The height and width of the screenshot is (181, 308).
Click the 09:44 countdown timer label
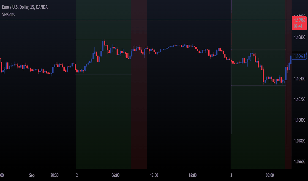pos(298,26)
